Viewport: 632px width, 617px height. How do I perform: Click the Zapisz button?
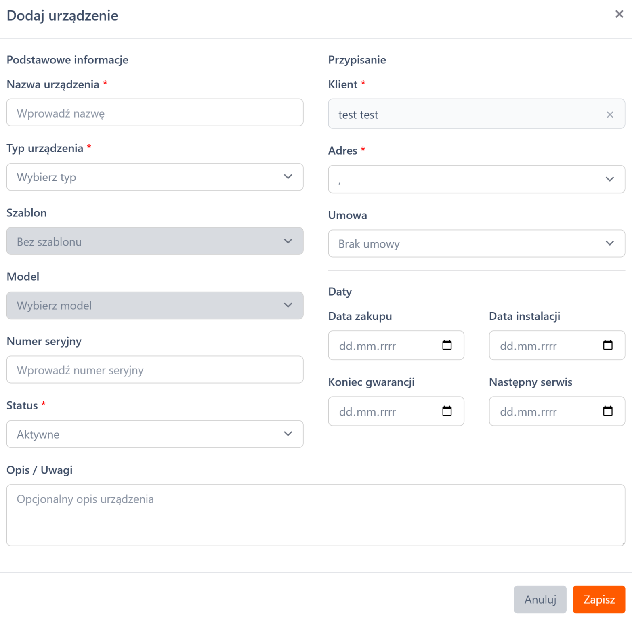(599, 600)
